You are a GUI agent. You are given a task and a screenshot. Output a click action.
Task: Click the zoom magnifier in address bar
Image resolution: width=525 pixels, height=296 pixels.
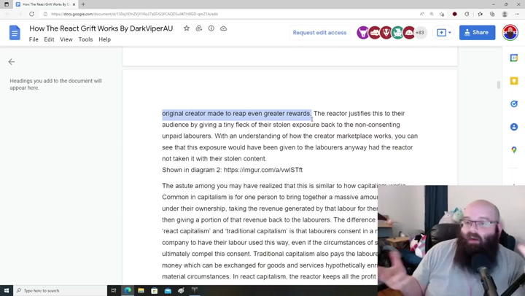[432, 14]
